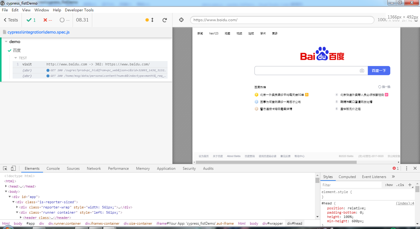This screenshot has height=229, width=420.
Task: Open the hao123 link
Action: tap(214, 33)
